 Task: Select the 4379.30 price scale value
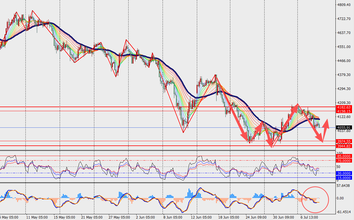[x=344, y=75]
